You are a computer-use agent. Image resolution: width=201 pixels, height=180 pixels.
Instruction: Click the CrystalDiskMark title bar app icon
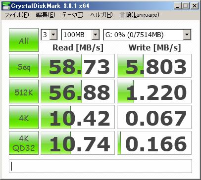coord(6,6)
